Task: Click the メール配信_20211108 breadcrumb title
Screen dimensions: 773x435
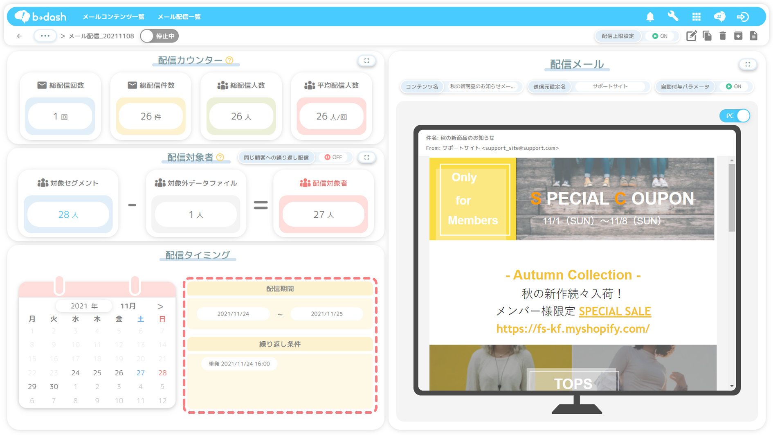Action: [x=101, y=36]
